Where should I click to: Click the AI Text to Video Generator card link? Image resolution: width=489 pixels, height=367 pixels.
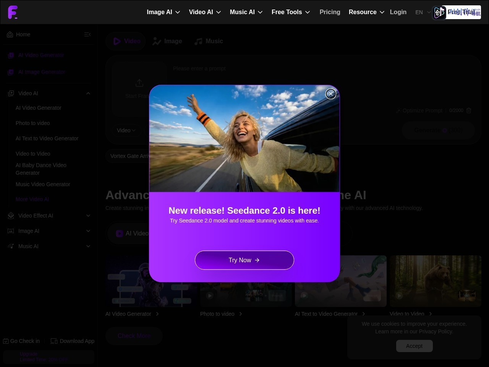pos(330,314)
